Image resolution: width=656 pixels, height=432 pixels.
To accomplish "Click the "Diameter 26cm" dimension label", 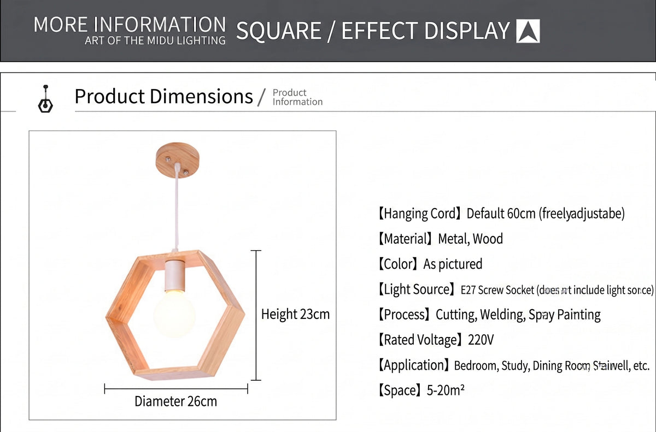I will [176, 401].
